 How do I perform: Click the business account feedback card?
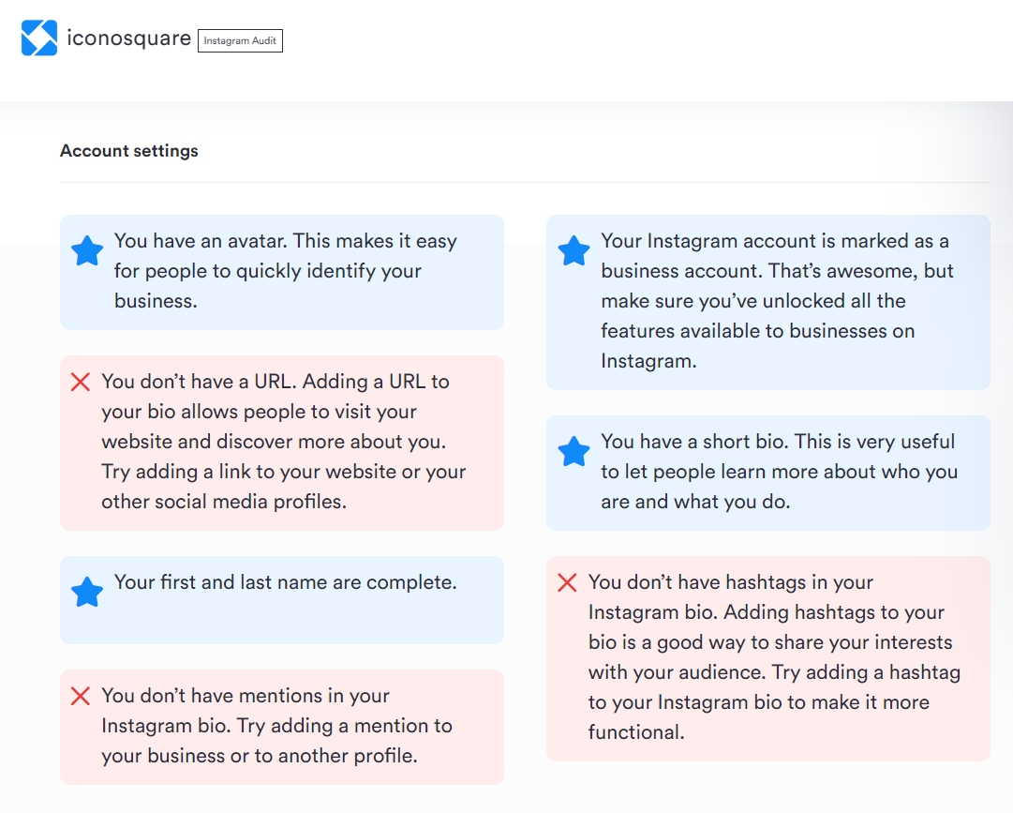pyautogui.click(x=767, y=301)
